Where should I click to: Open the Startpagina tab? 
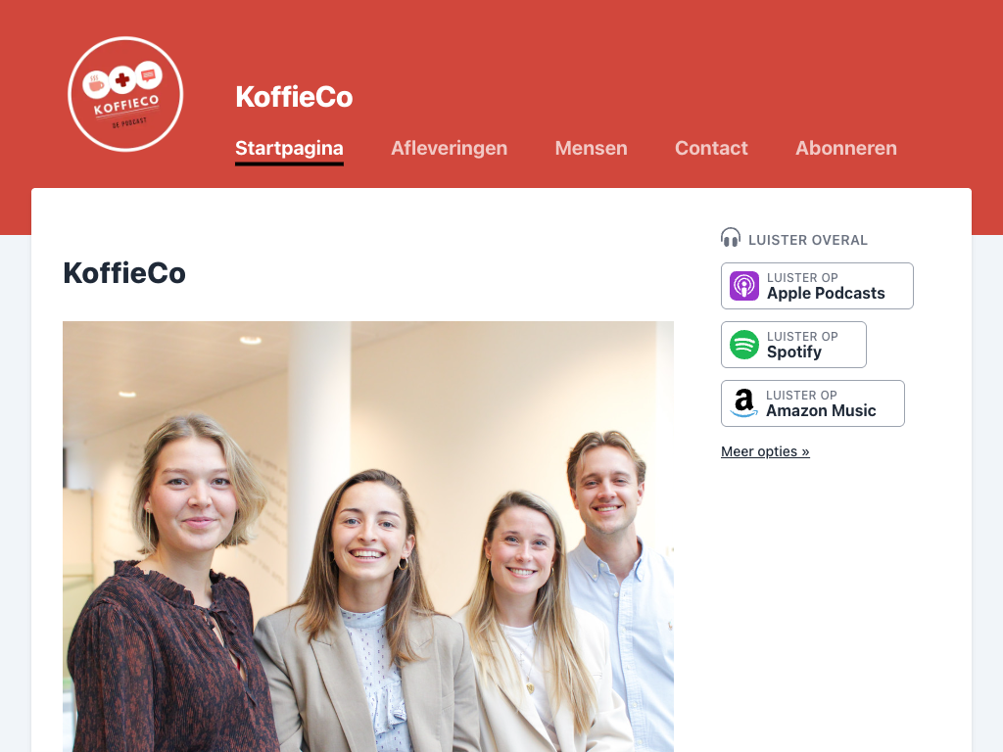[289, 149]
